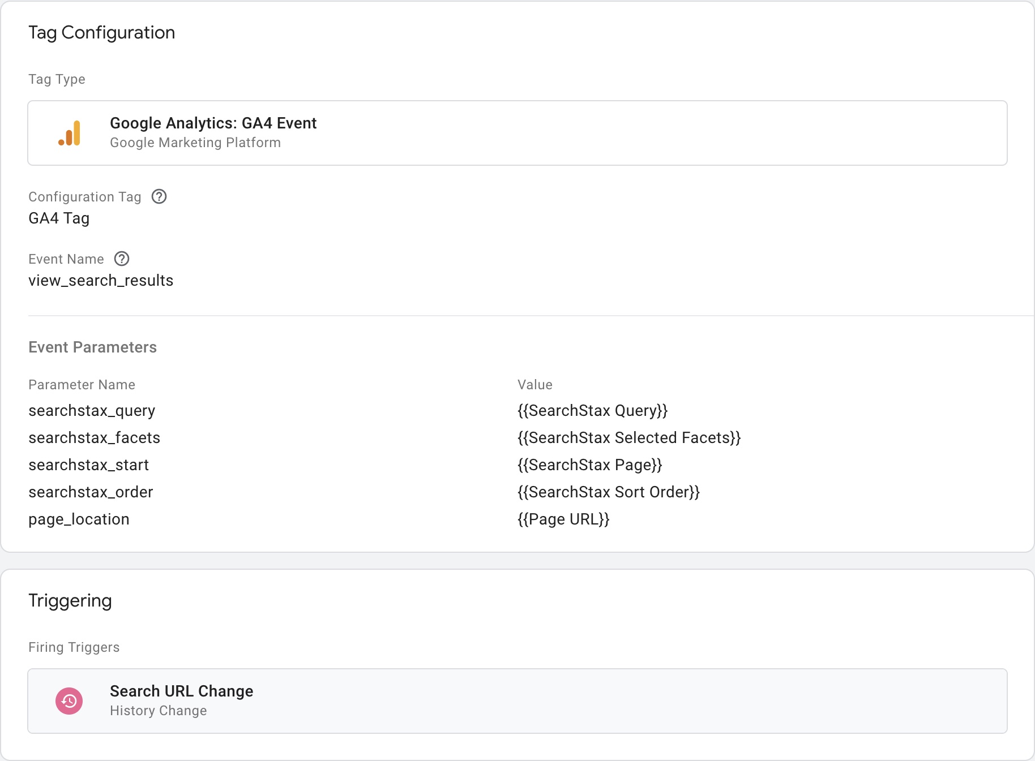
Task: Click the GA4 Tag configuration value
Action: pos(59,218)
